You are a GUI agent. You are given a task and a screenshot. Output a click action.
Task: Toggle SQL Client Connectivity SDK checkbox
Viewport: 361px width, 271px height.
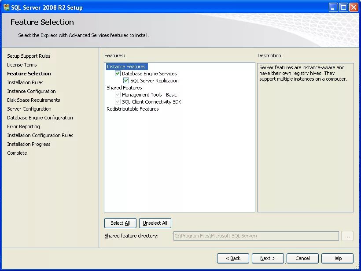click(x=118, y=102)
